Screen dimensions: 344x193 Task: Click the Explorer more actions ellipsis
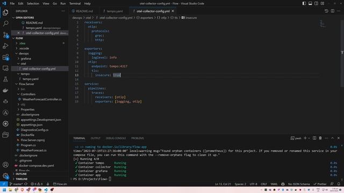(63, 11)
